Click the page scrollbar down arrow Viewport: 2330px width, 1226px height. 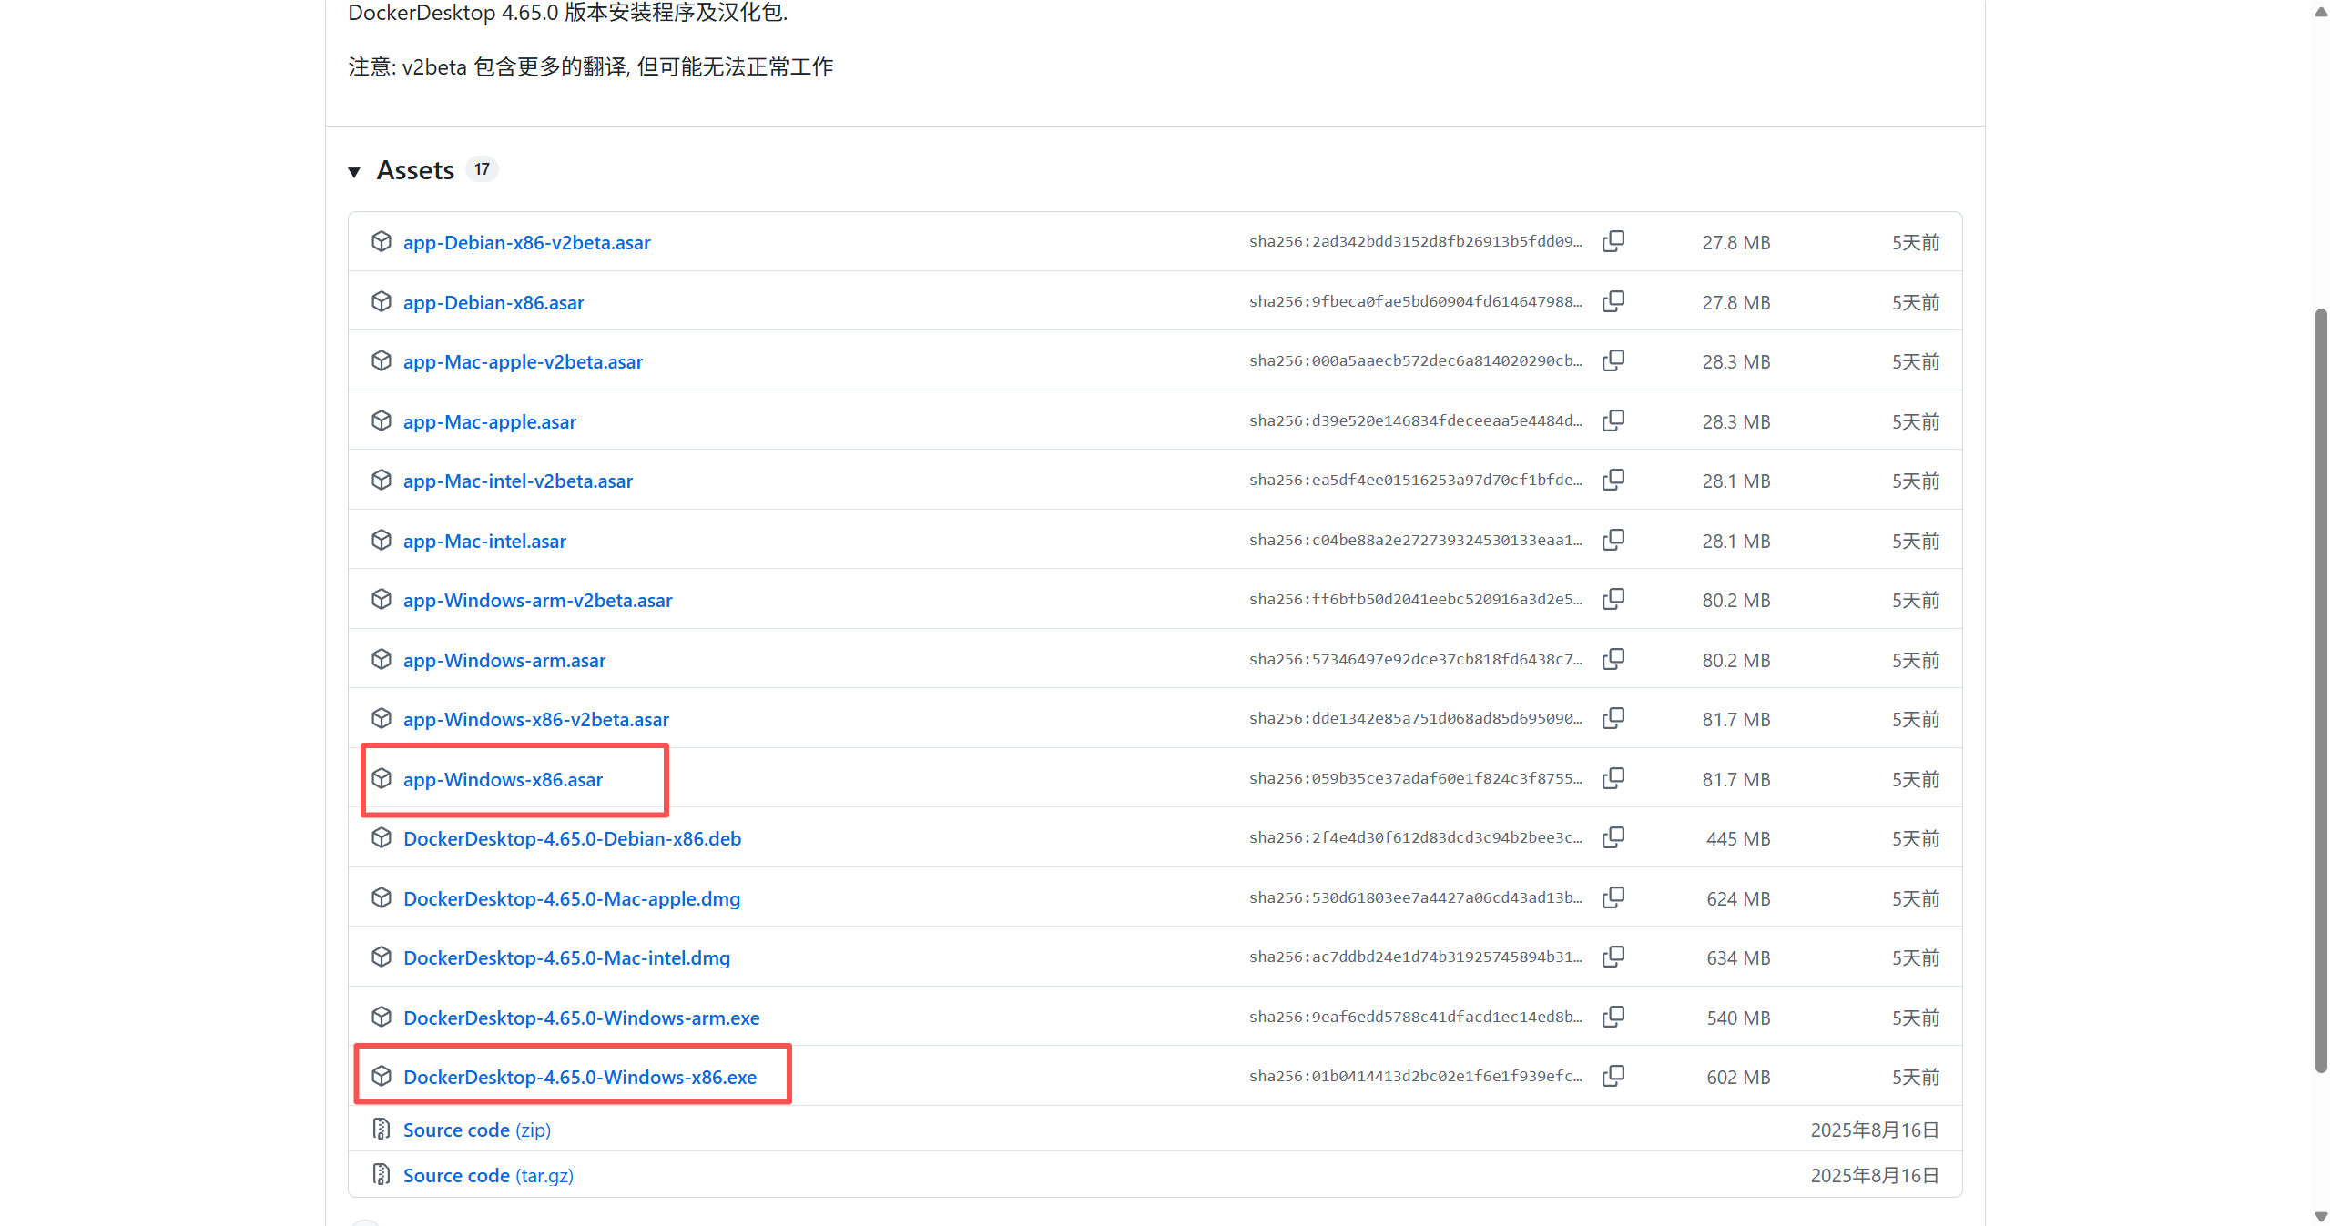click(2320, 1217)
